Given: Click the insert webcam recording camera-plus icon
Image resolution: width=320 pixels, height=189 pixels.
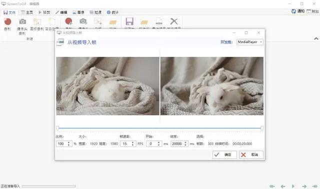Looking at the screenshot, I should tap(83, 22).
